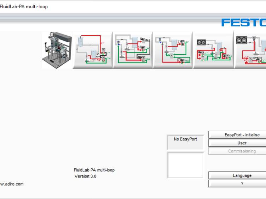Click the greyed Commissioning button
266x199 pixels.
[237, 151]
